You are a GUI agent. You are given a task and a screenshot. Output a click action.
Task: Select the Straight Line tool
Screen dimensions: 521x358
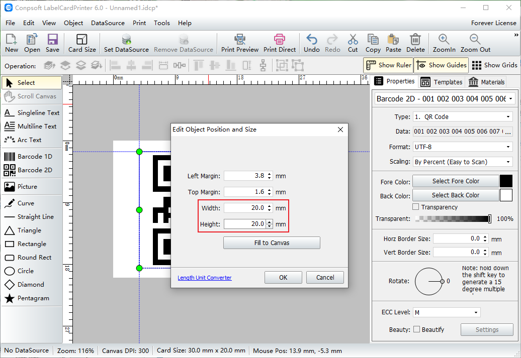[x=32, y=217]
